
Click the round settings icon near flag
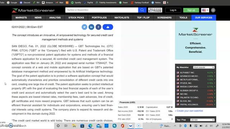(x=213, y=10)
